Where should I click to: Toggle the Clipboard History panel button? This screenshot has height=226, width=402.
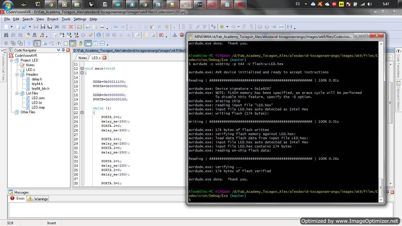[66, 43]
